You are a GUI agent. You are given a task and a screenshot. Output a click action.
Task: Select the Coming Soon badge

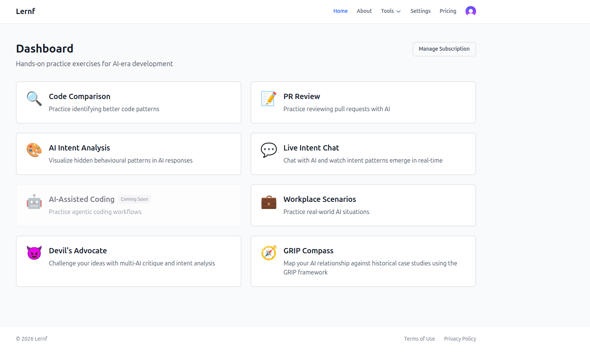coord(134,199)
